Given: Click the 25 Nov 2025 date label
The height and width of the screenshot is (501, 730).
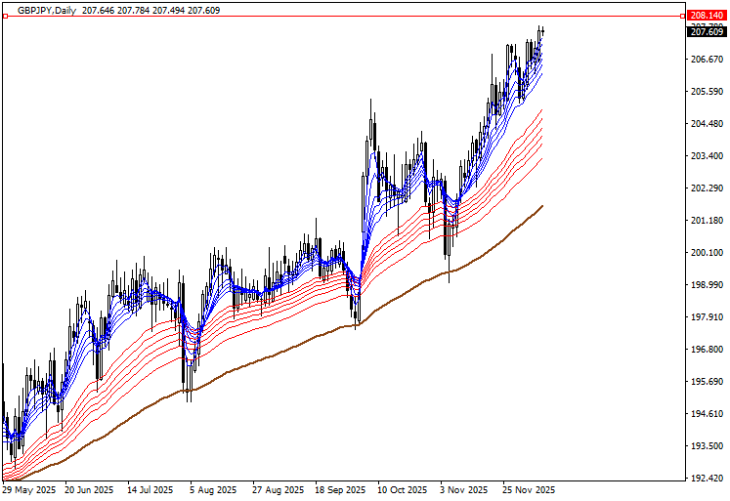Looking at the screenshot, I should click(528, 489).
